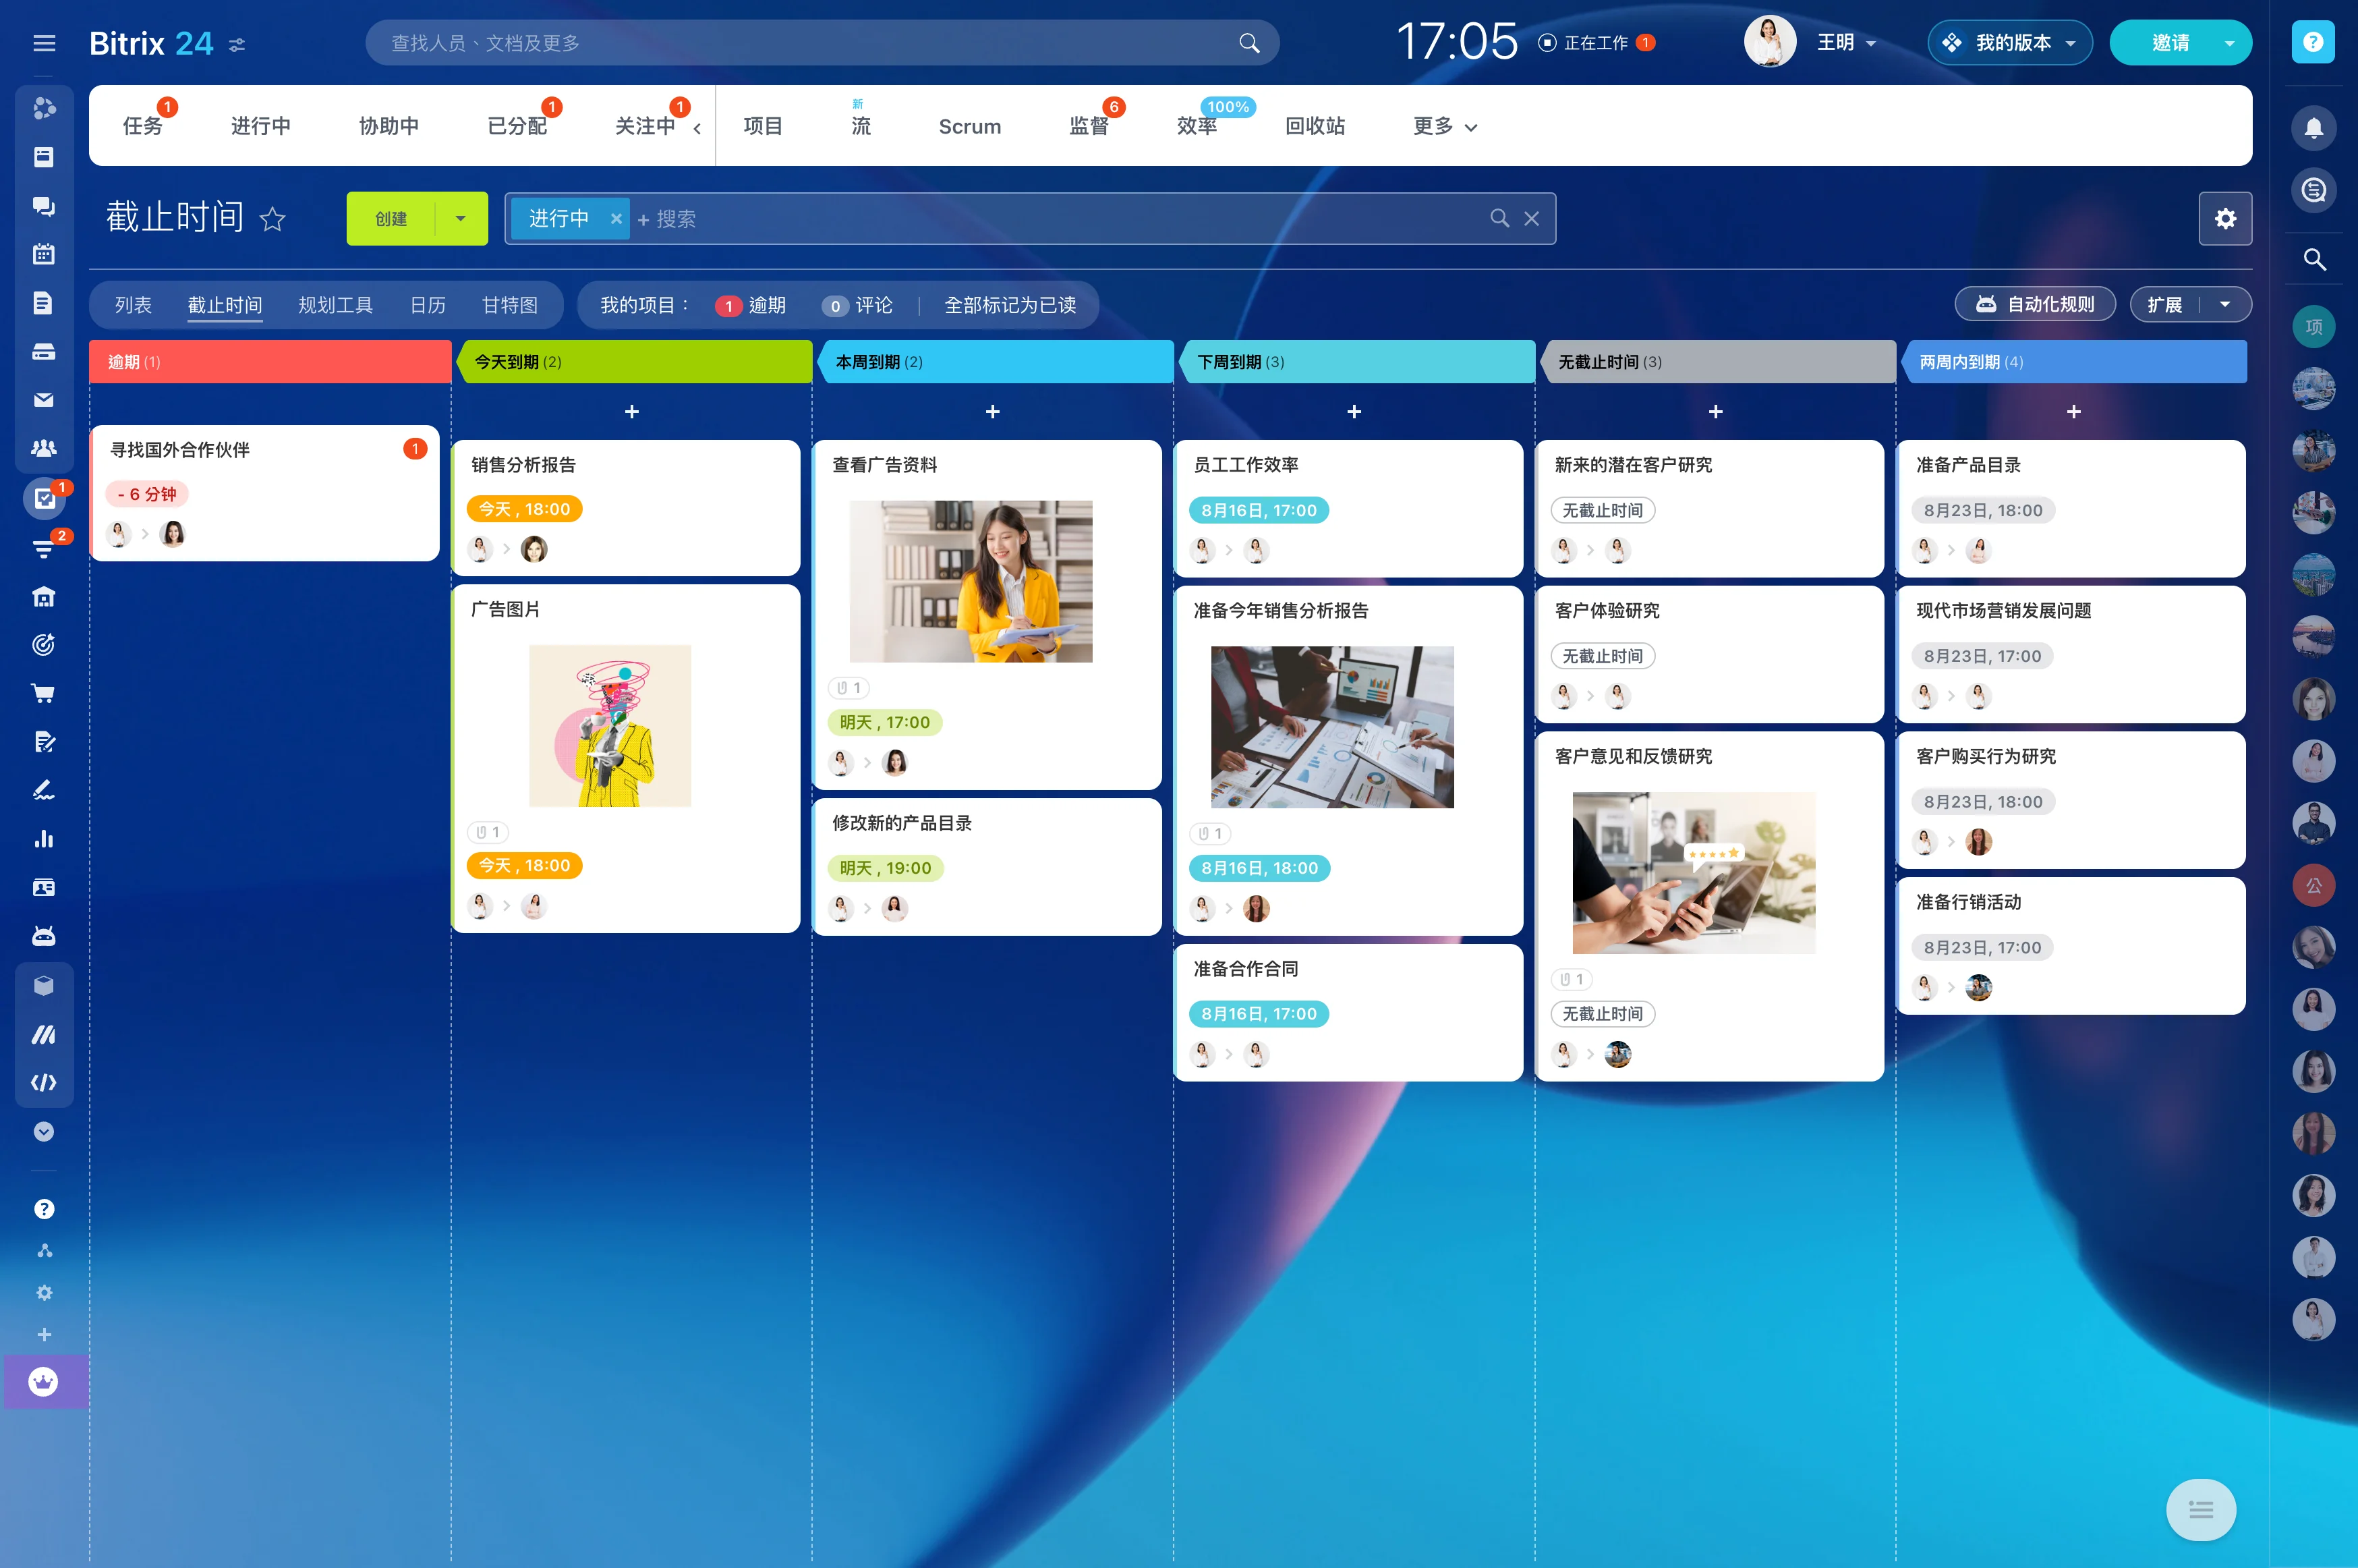Click the 创建 create button
Viewport: 2358px width, 1568px height.
391,219
